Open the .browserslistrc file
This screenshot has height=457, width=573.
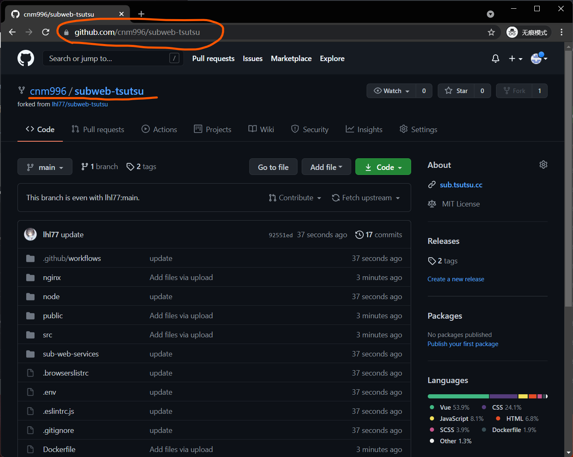click(66, 373)
